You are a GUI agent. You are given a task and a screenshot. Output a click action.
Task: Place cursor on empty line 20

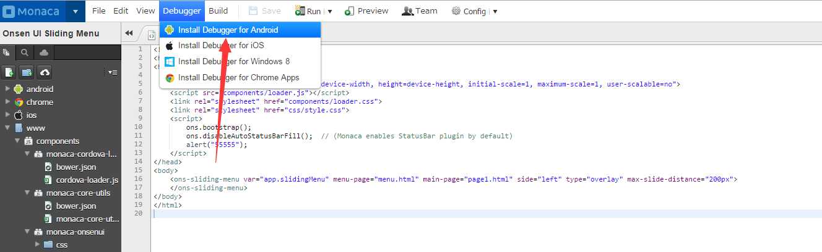(488, 214)
